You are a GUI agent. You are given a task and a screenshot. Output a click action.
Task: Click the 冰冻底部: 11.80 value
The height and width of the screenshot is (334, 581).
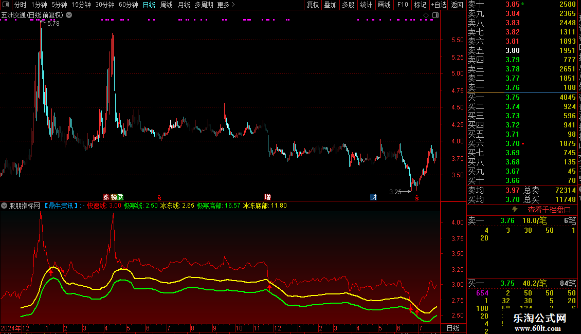[x=265, y=206]
